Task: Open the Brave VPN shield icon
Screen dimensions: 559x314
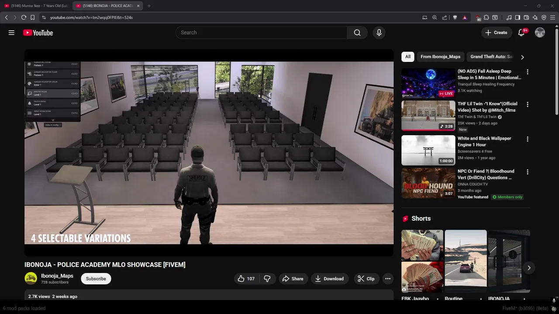Action: [x=544, y=17]
